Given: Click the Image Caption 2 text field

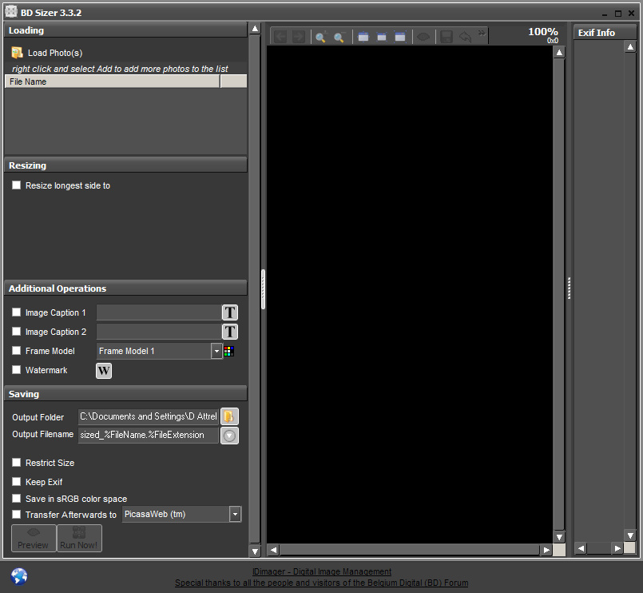Looking at the screenshot, I should (x=159, y=332).
